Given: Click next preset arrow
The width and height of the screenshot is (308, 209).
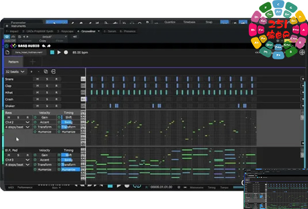Looking at the screenshot, I should pos(28,37).
